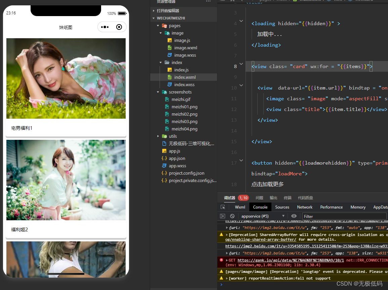Open the explorer more actions ellipsis

point(208,1)
